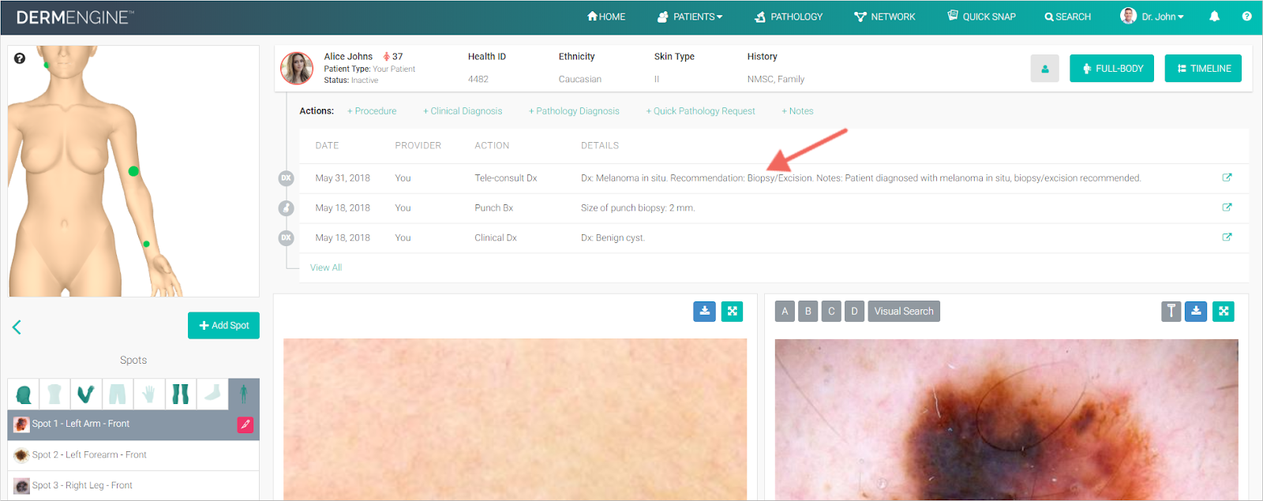Click the procedure marker for Punch Bx entry
1263x501 pixels.
point(286,208)
